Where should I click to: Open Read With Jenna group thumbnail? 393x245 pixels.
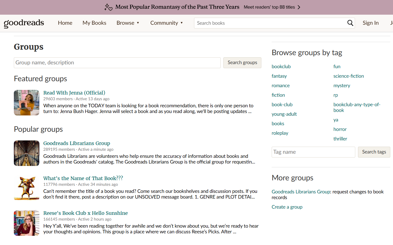pos(27,103)
